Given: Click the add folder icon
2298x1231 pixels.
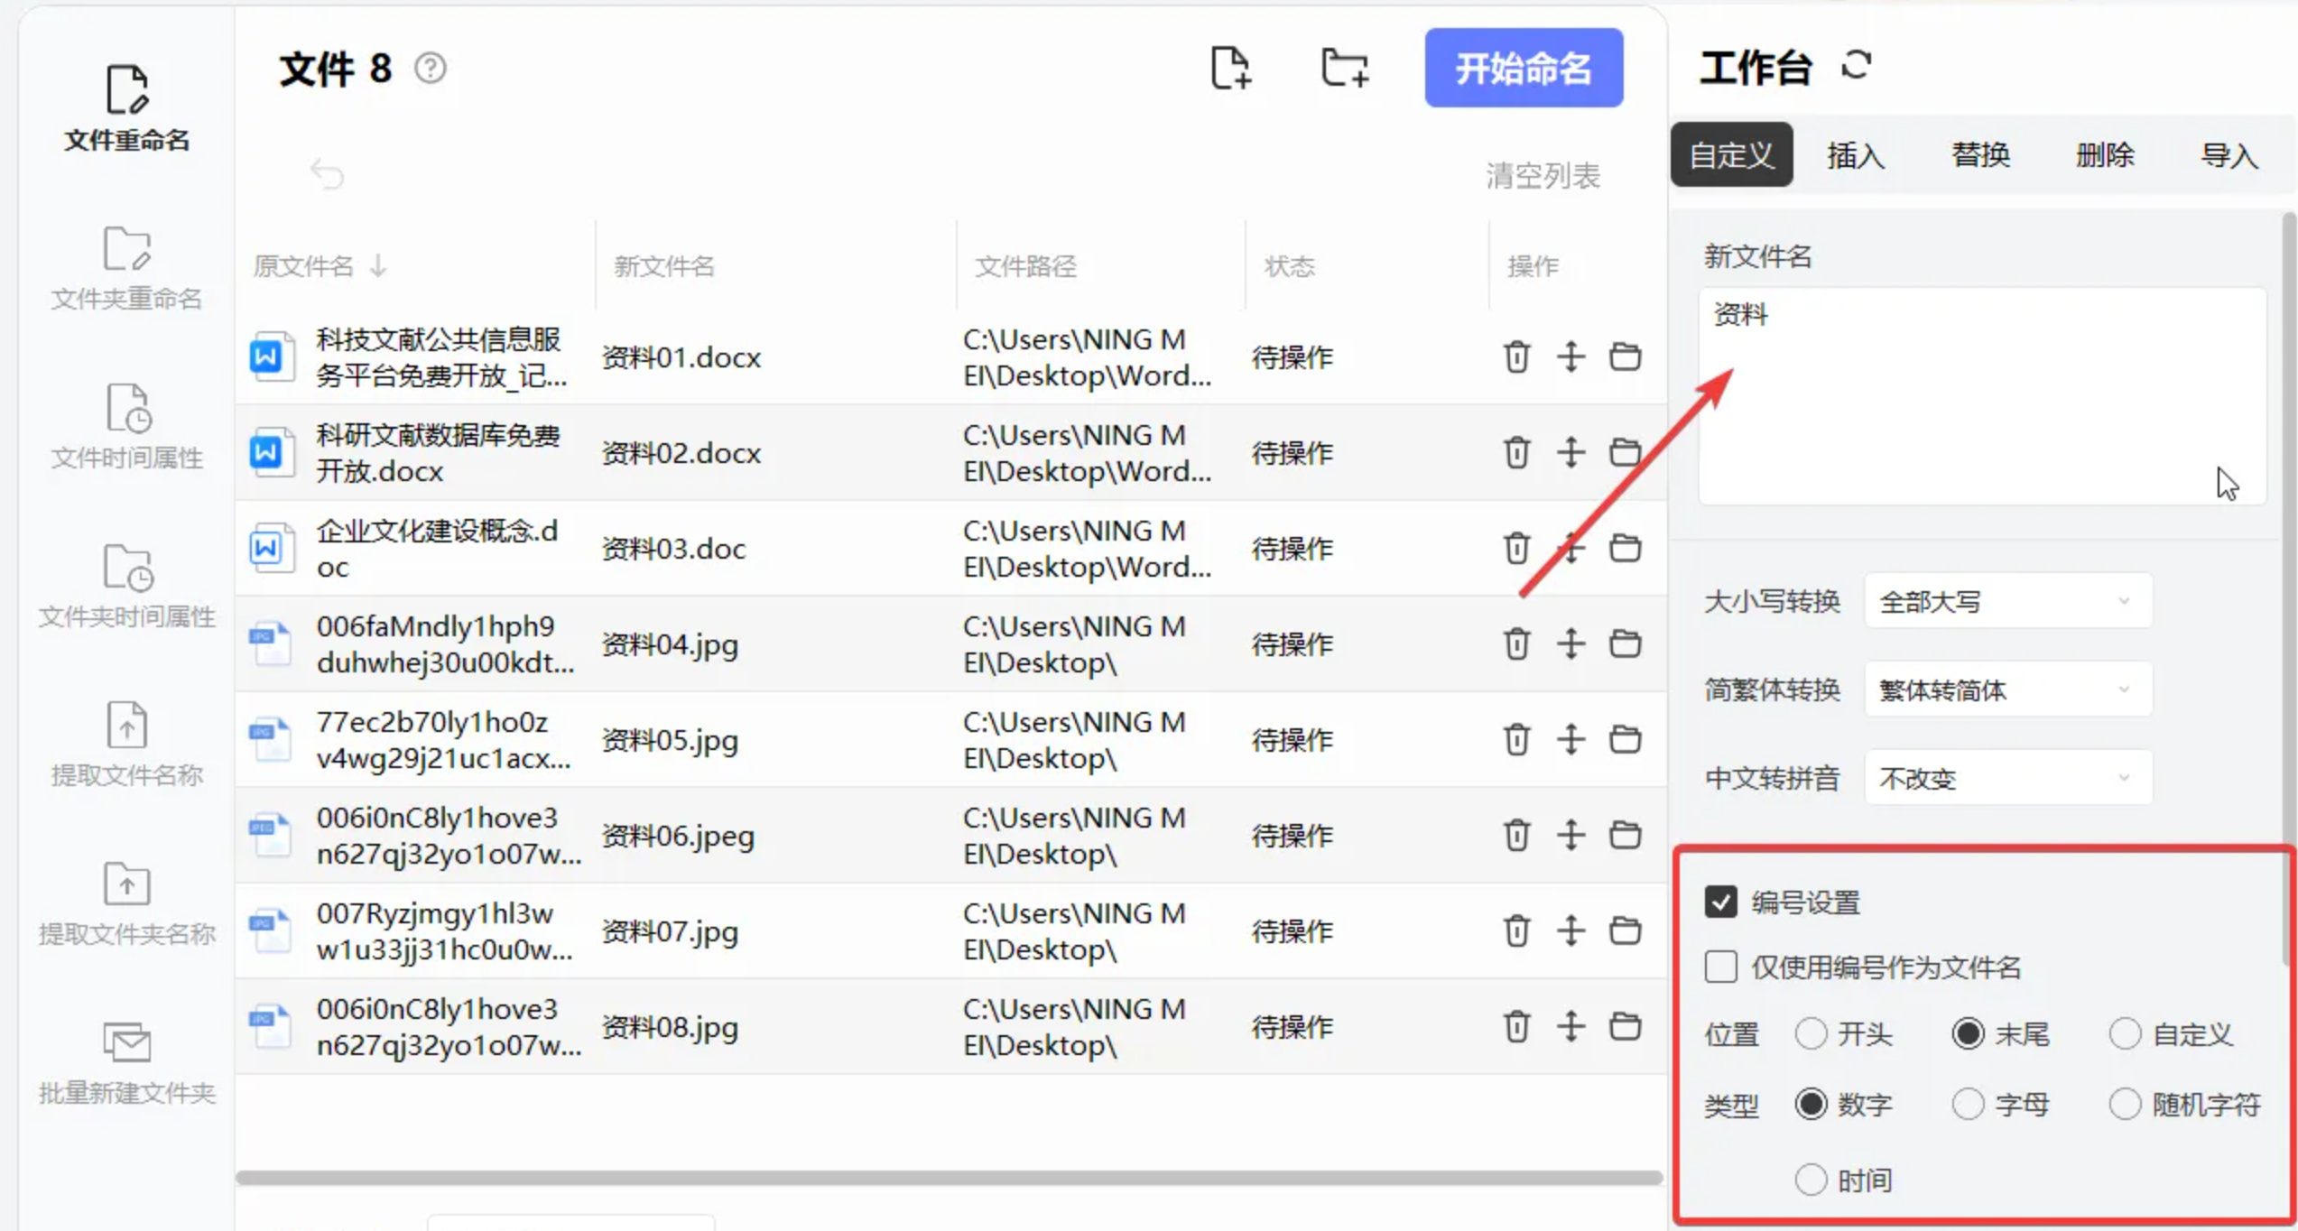Looking at the screenshot, I should pyautogui.click(x=1344, y=69).
